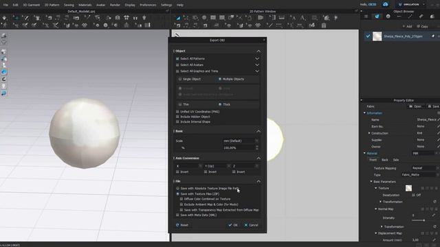Select the Thin radio option
The height and width of the screenshot is (247, 440).
[180, 104]
